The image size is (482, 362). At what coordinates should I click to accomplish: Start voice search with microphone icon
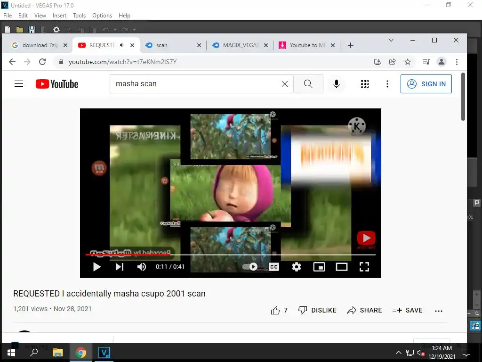point(336,84)
